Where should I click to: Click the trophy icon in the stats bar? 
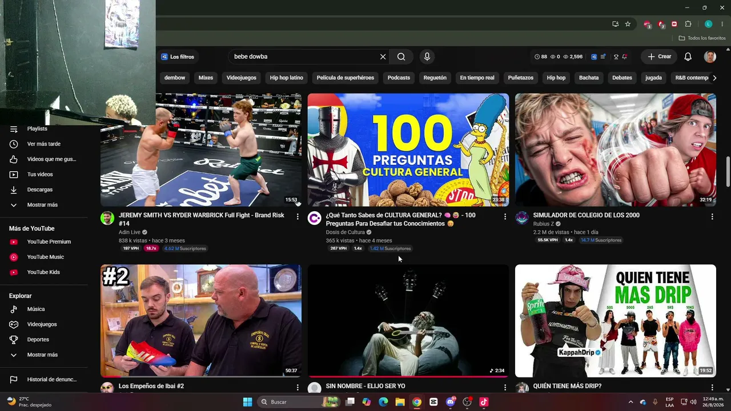coord(616,57)
